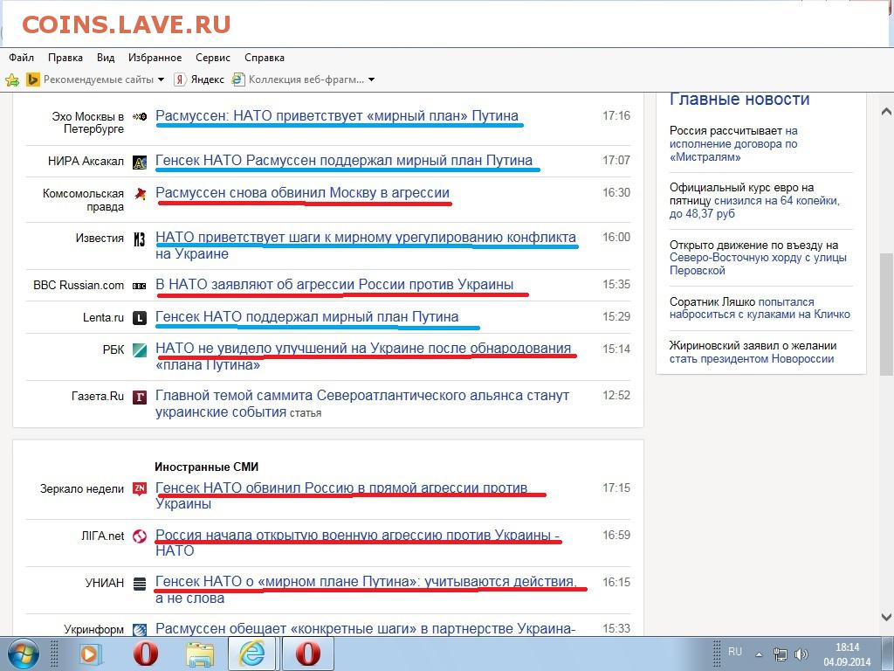The image size is (894, 671).
Task: Click the network tray icon
Action: click(780, 654)
